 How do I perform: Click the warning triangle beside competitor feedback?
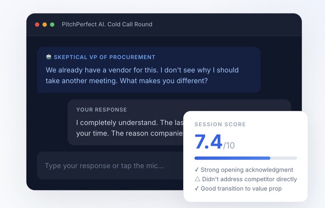coord(197,179)
